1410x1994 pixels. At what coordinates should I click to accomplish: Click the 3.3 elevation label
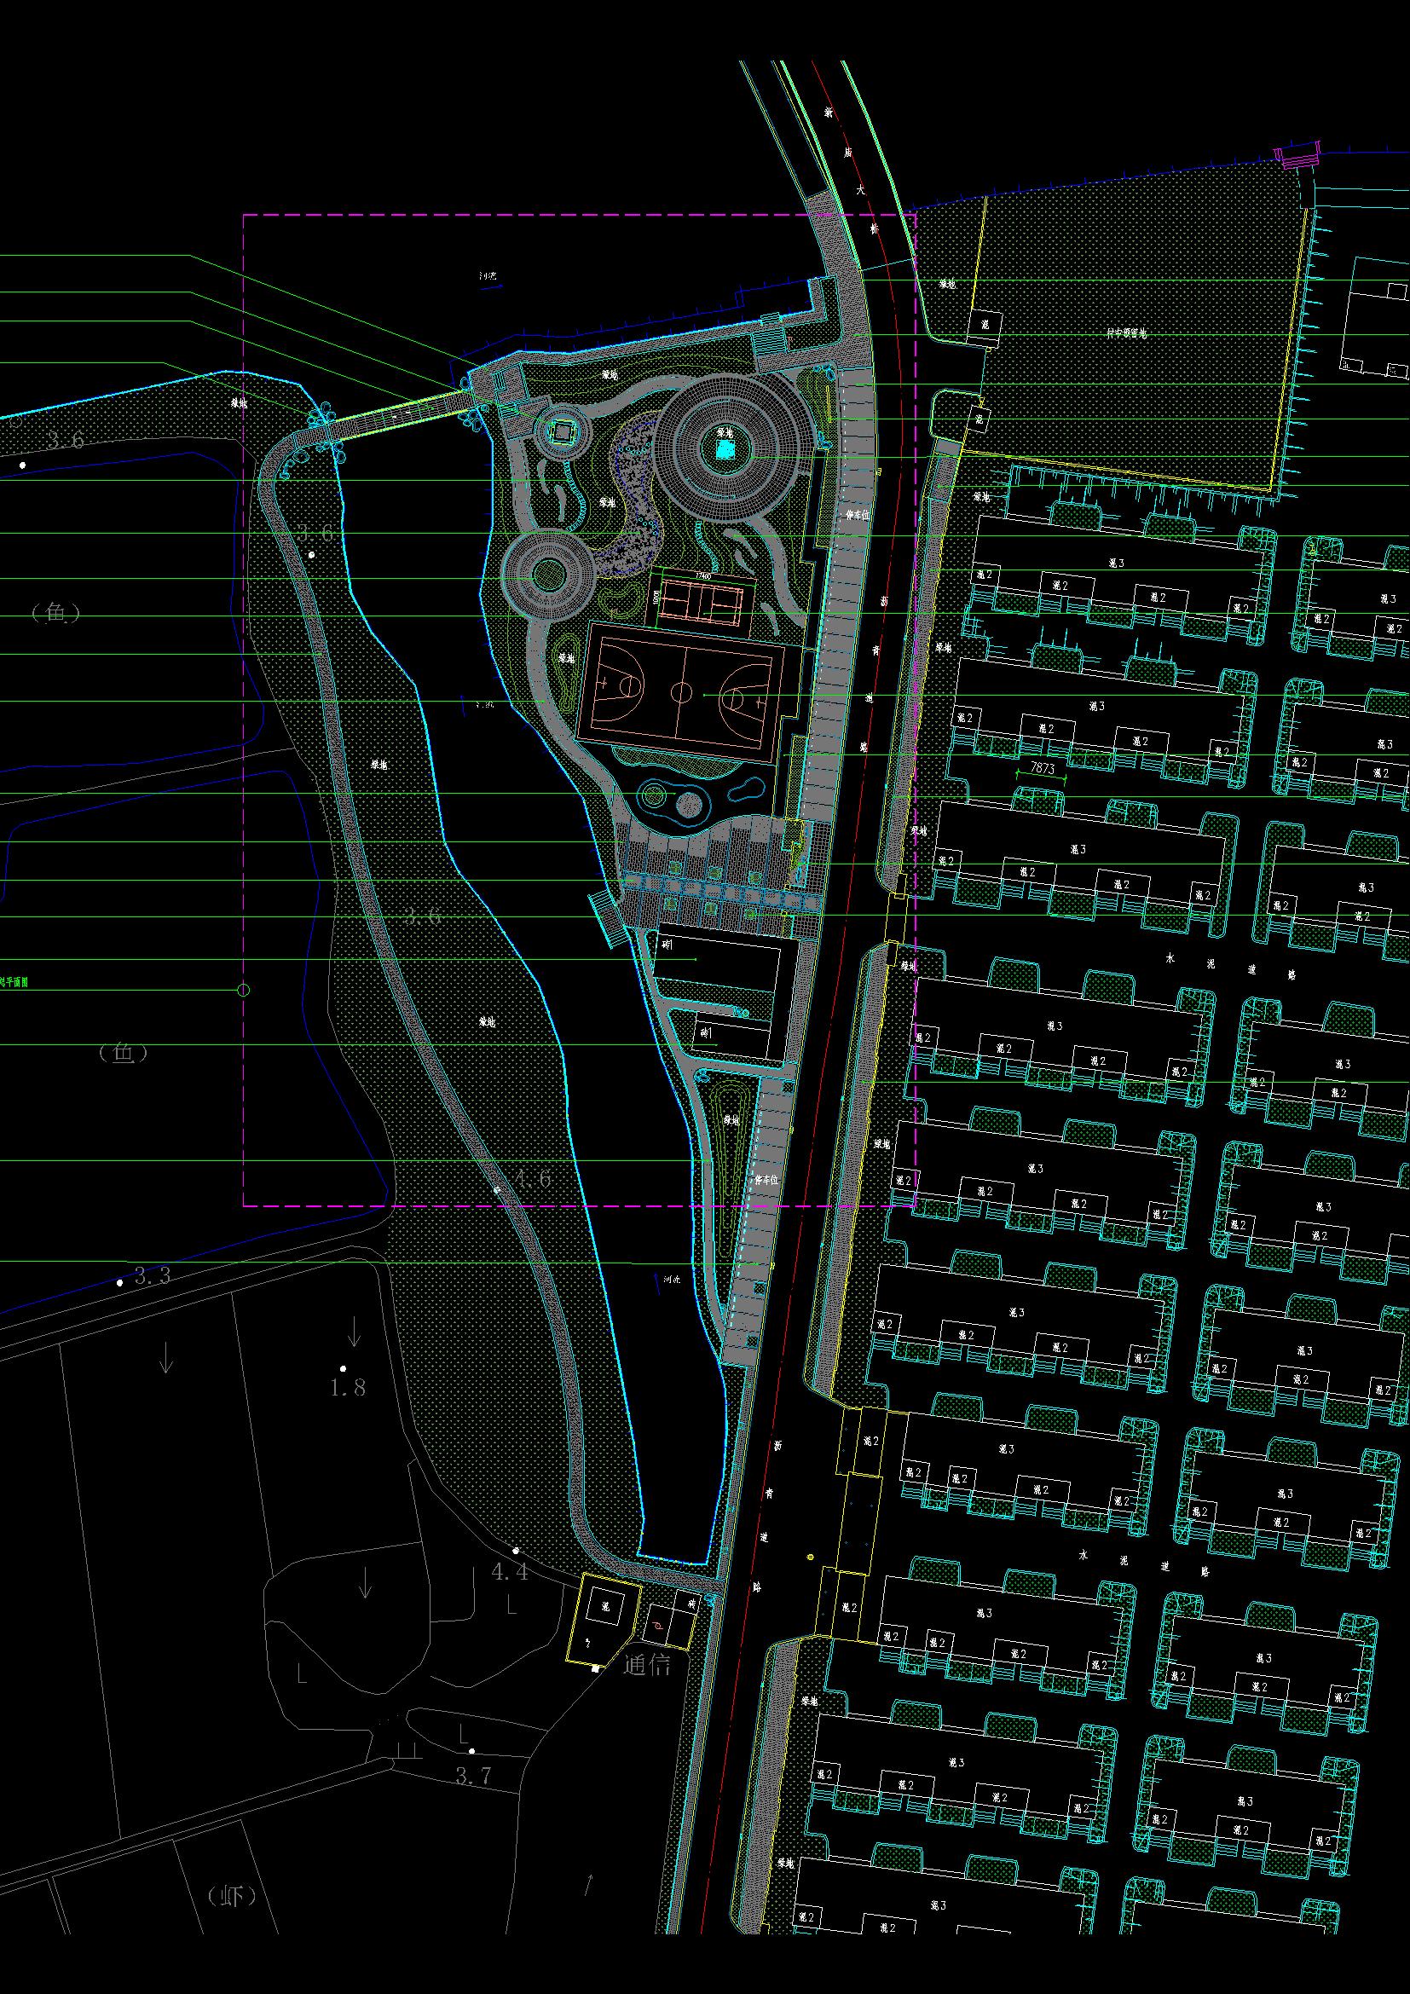[x=152, y=1276]
